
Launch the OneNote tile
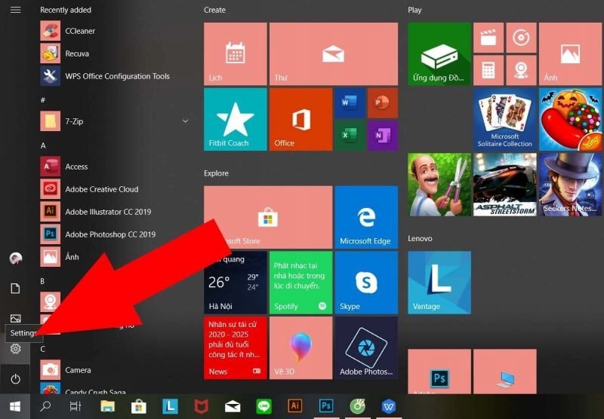[382, 136]
